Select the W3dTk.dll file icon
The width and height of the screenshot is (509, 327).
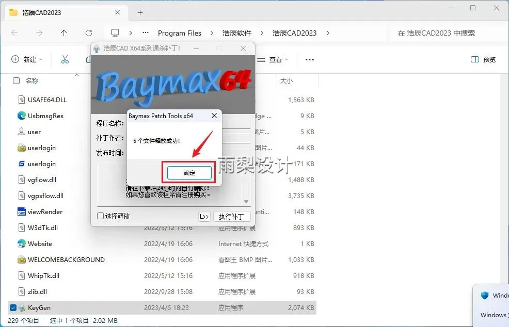[x=22, y=227]
